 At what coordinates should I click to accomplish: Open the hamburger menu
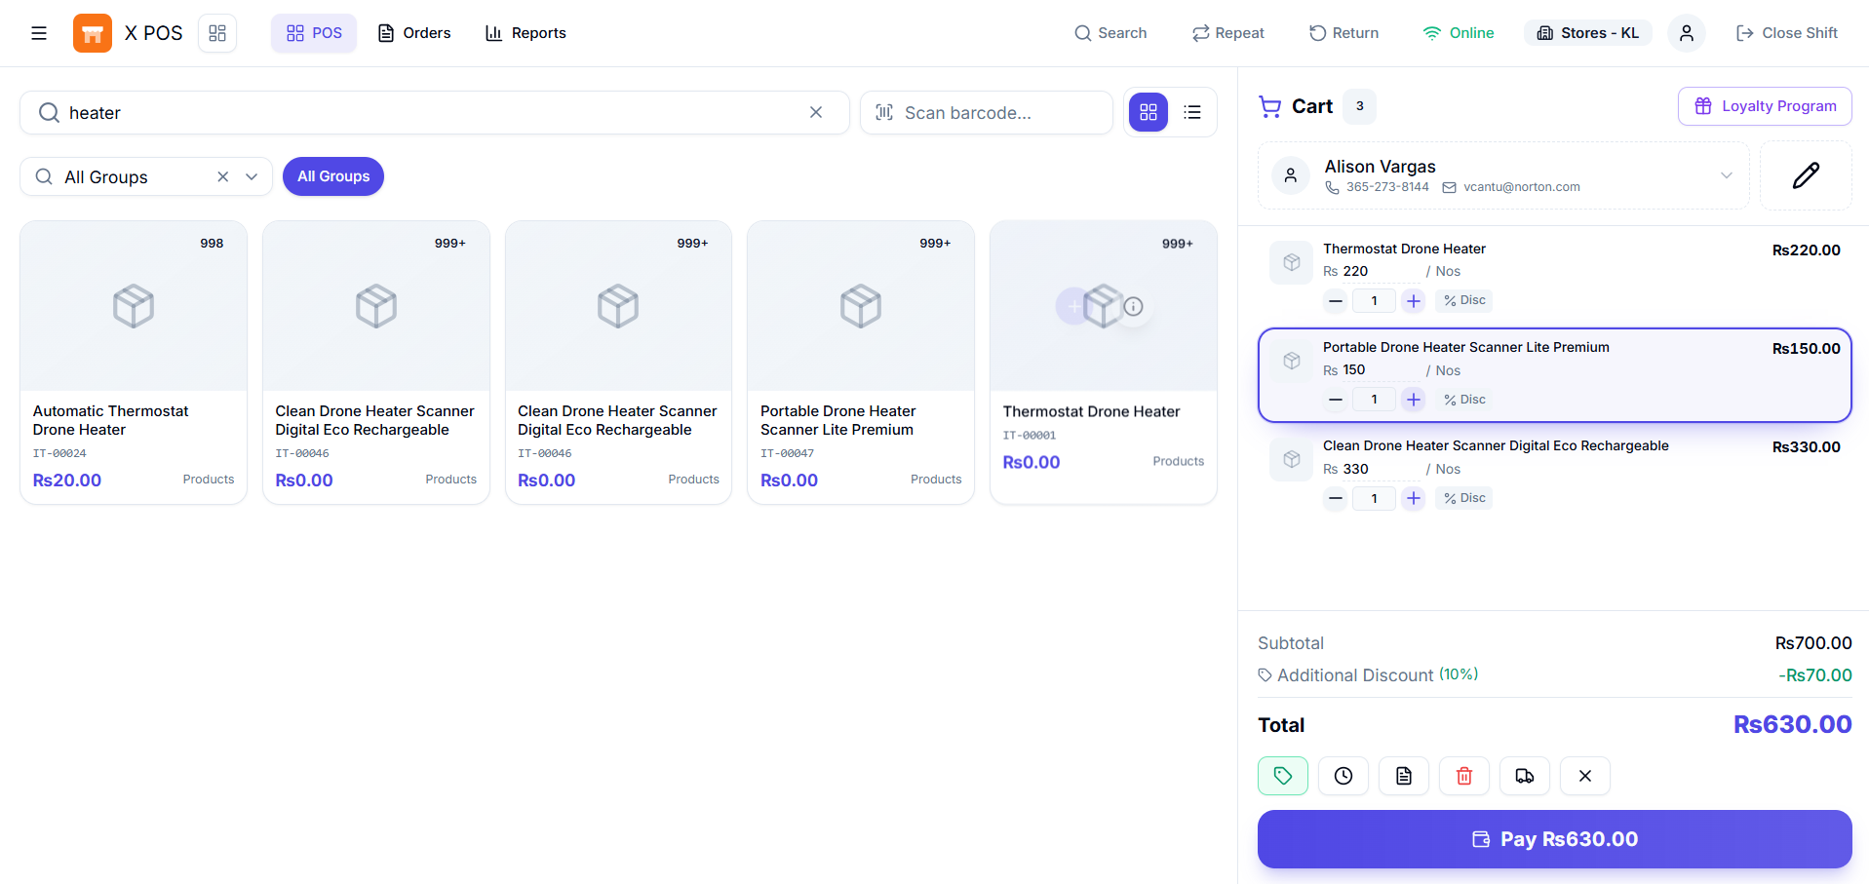(39, 33)
